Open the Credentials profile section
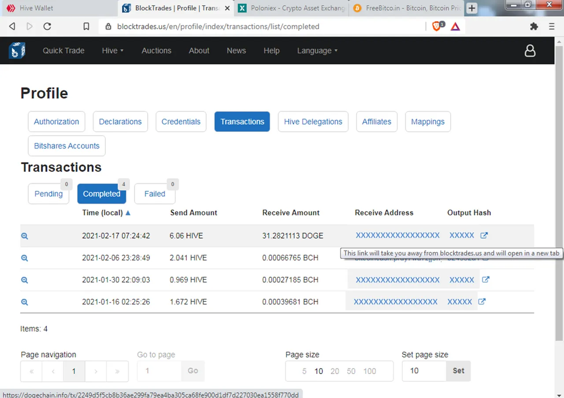Image resolution: width=564 pixels, height=398 pixels. [x=181, y=122]
